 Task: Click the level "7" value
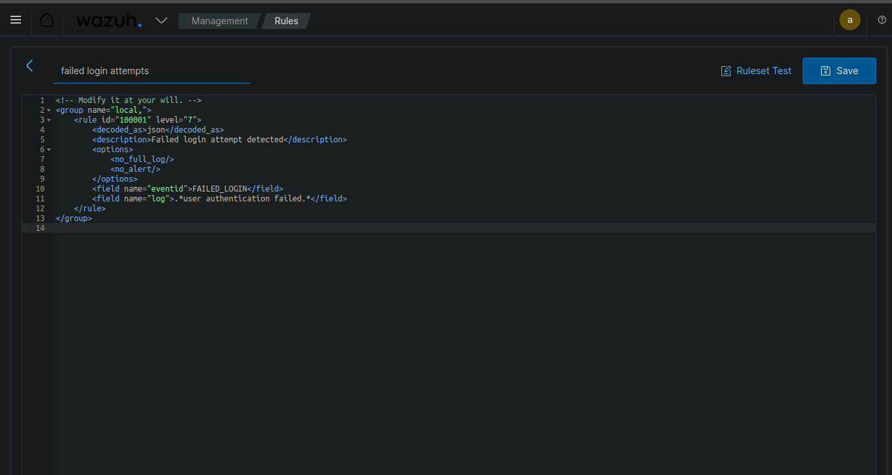[190, 120]
